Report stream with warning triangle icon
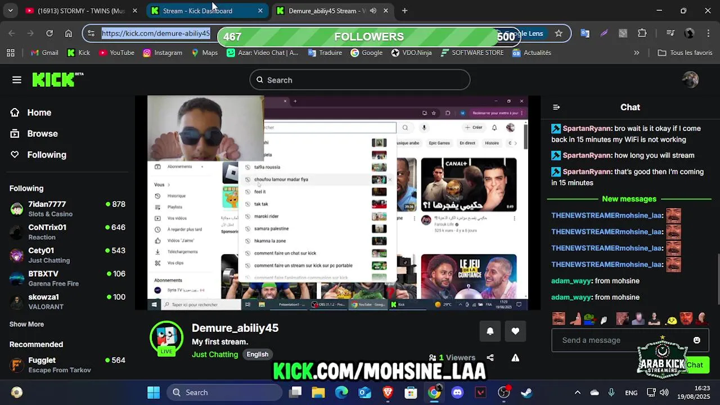Viewport: 720px width, 405px height. click(515, 358)
